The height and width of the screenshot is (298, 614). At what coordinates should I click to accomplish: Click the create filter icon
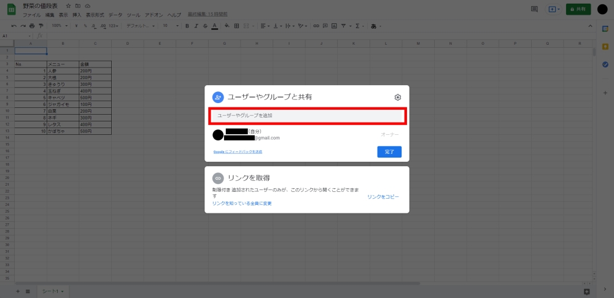pyautogui.click(x=343, y=26)
